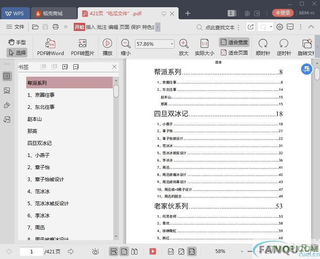Expand the hidden ribbon tabs arrow
This screenshot has height=259, width=320.
click(x=158, y=27)
